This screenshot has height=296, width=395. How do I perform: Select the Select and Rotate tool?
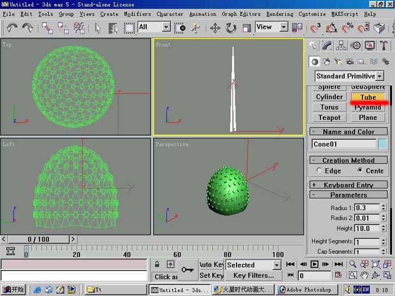pyautogui.click(x=230, y=28)
